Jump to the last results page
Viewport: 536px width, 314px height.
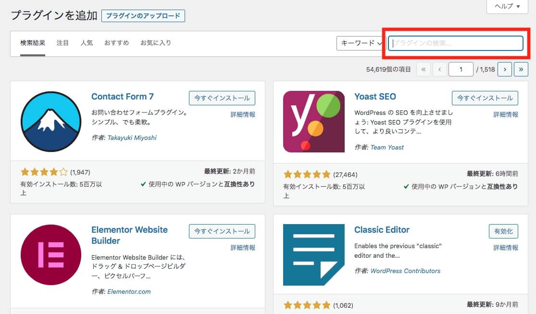tap(521, 69)
